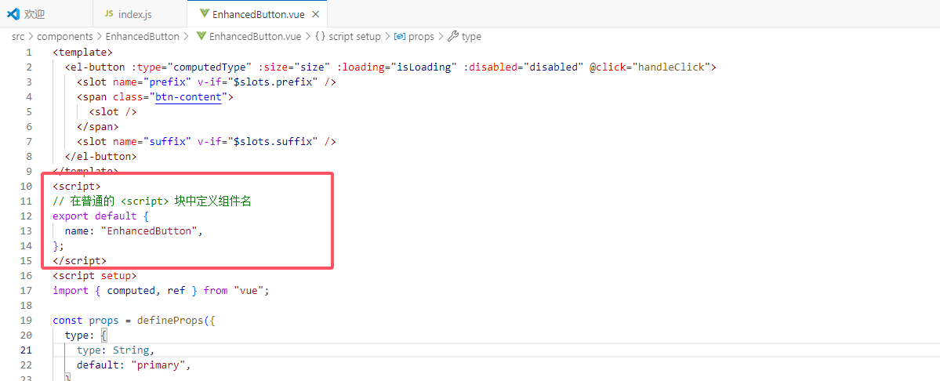Click the JS file icon on index.js tab
The height and width of the screenshot is (381, 940).
(x=108, y=14)
